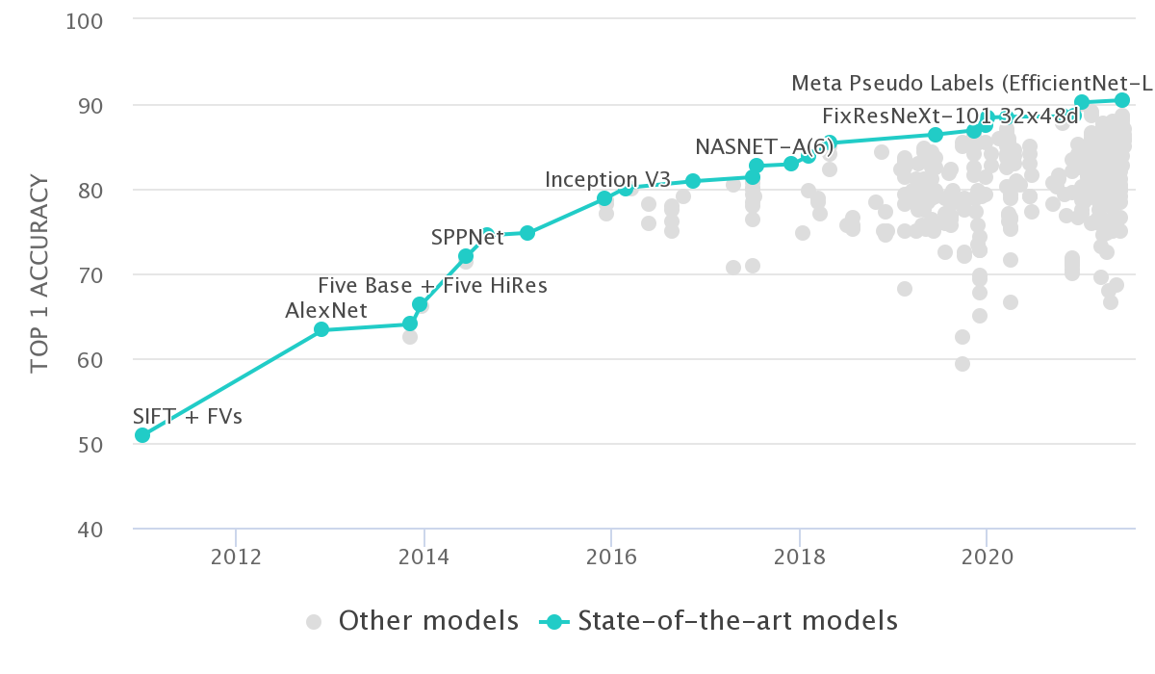Click the 2020 x-axis tick label
1155x674 pixels.
(986, 558)
